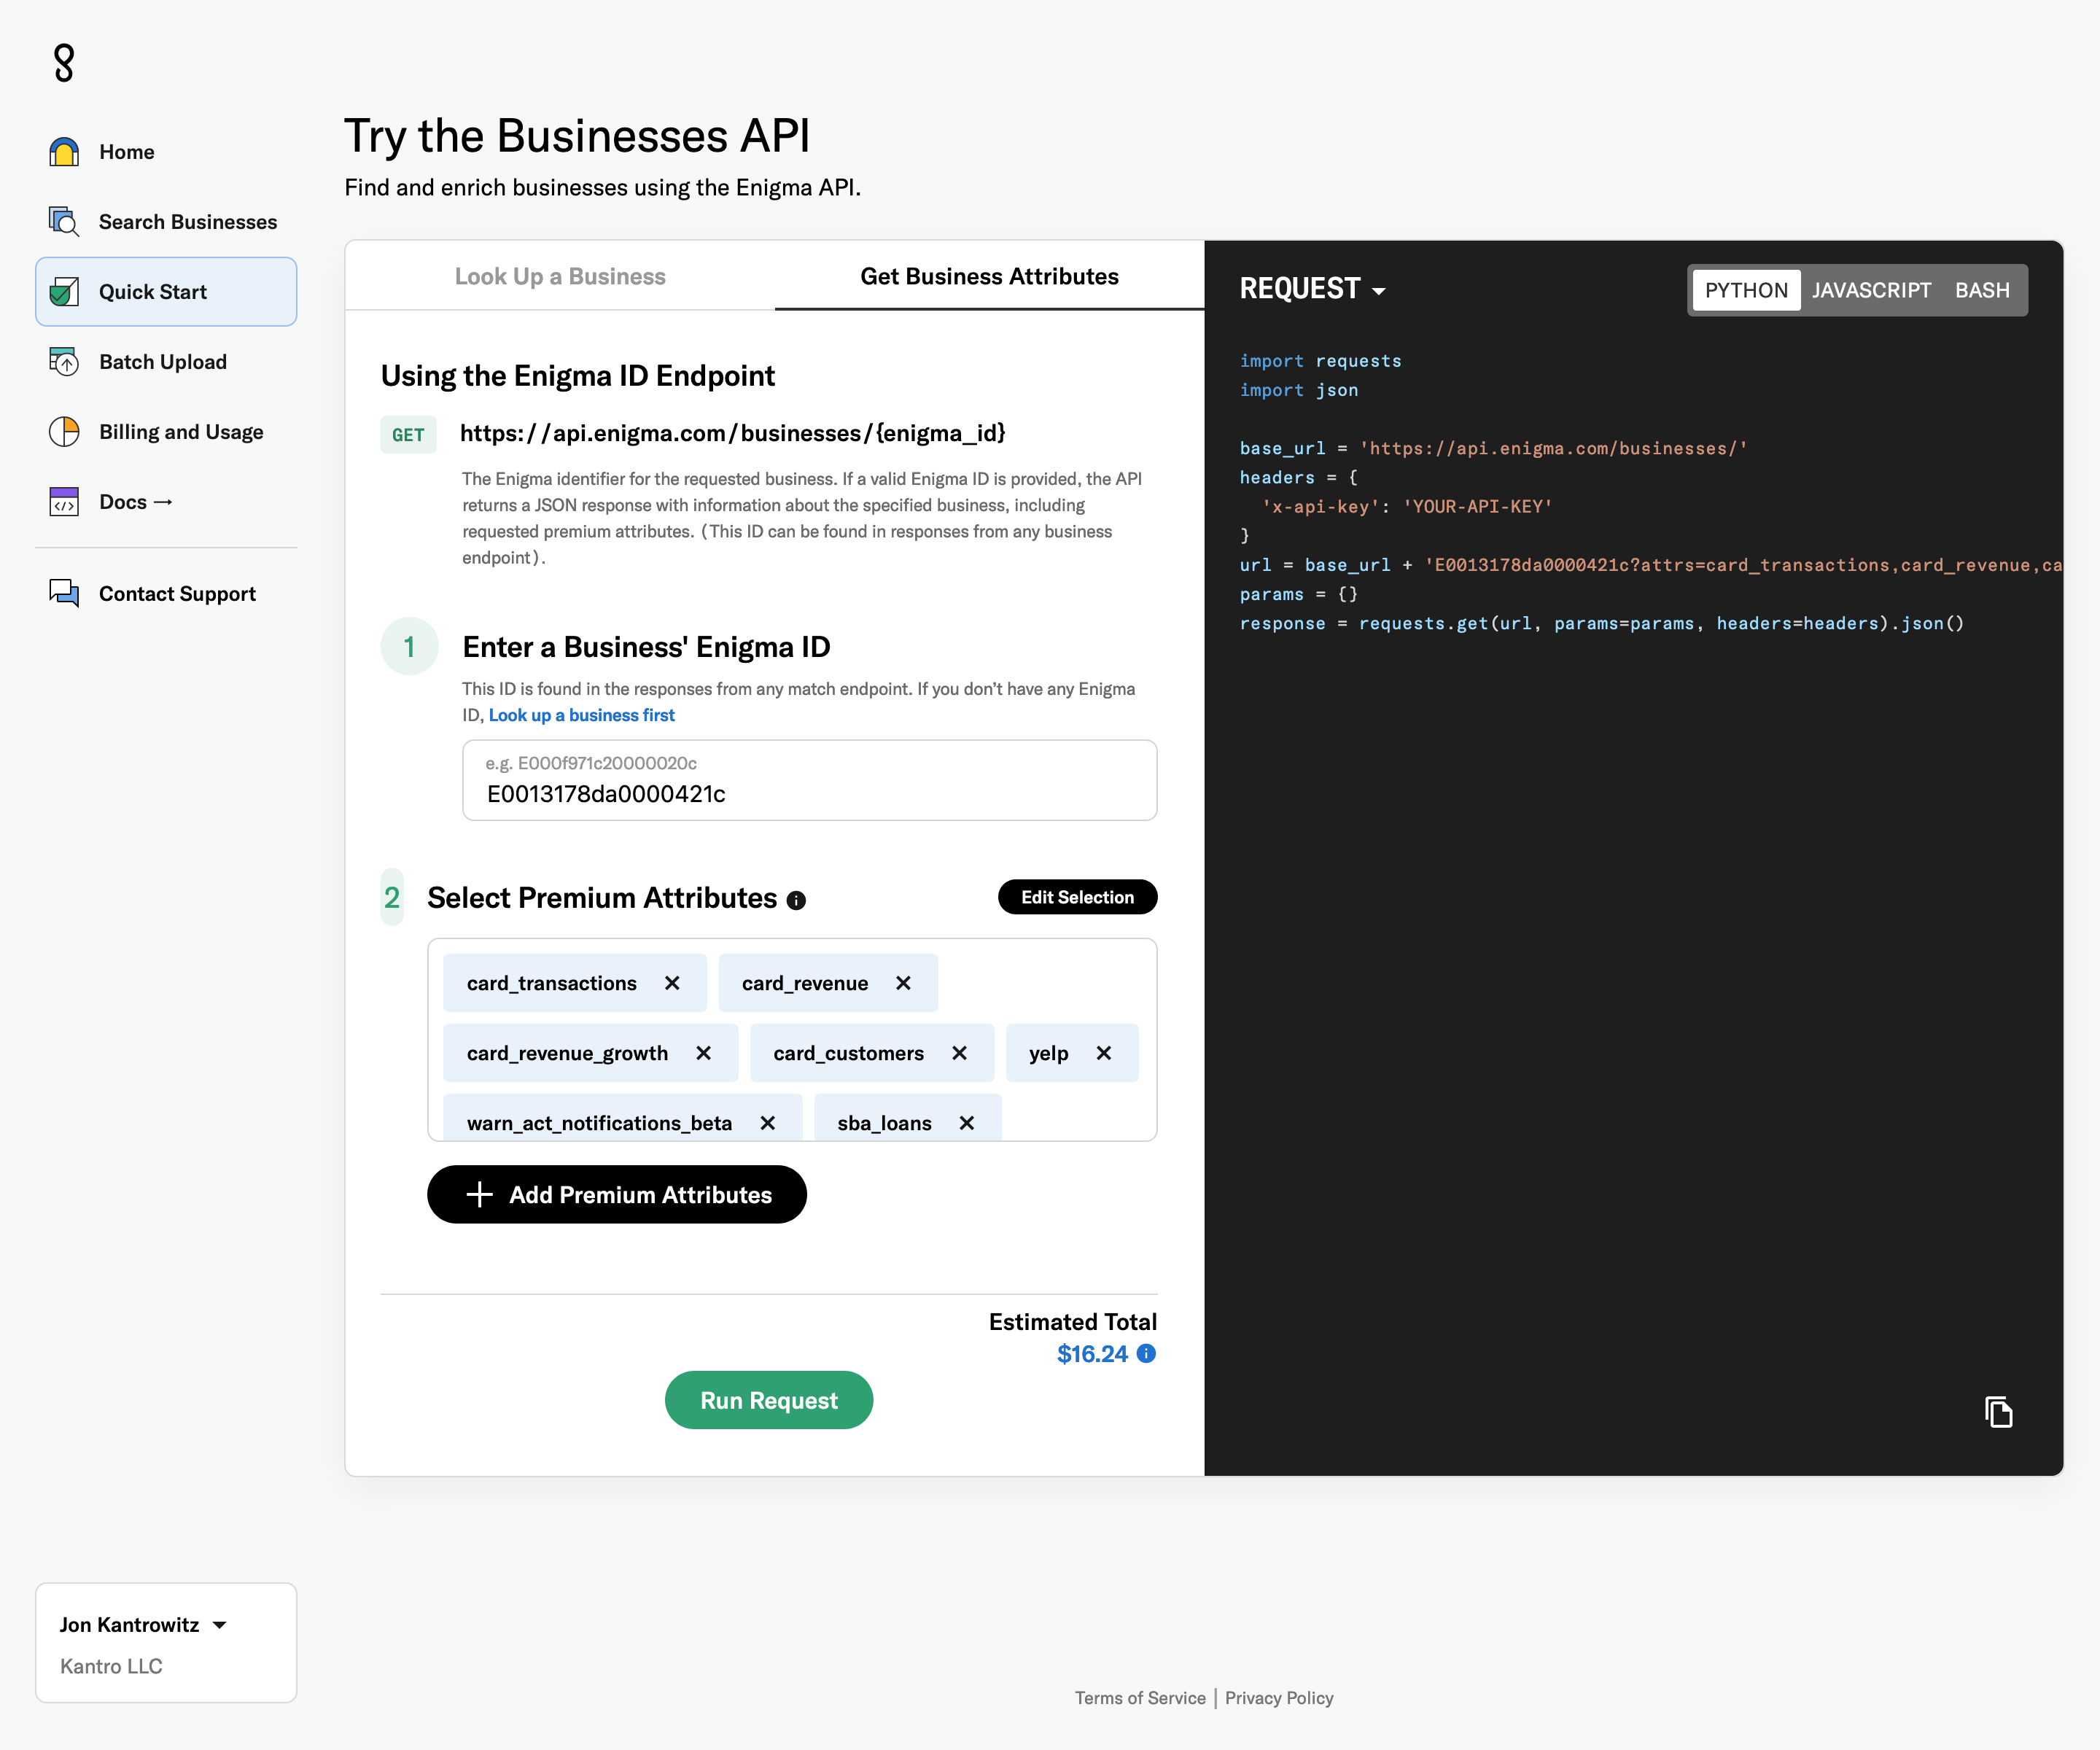The height and width of the screenshot is (1750, 2100).
Task: Open Billing and Usage page
Action: coord(166,432)
